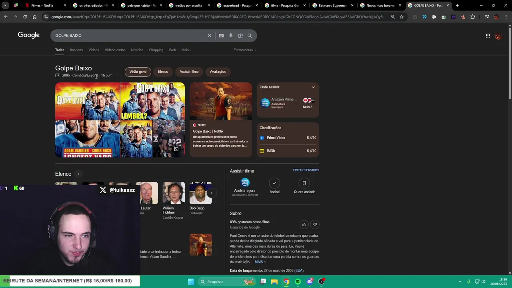Open Spotify from the taskbar
Image resolution: width=512 pixels, height=288 pixels.
click(x=298, y=282)
